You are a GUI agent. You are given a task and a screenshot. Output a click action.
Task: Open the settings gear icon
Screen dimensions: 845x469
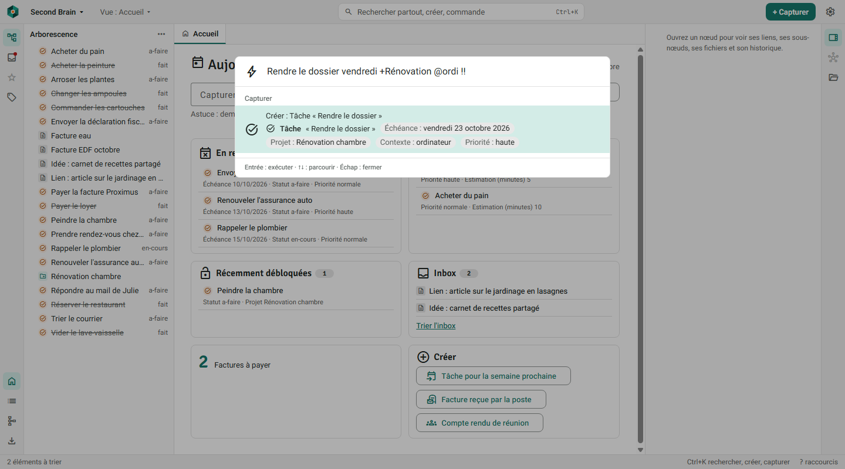point(830,12)
